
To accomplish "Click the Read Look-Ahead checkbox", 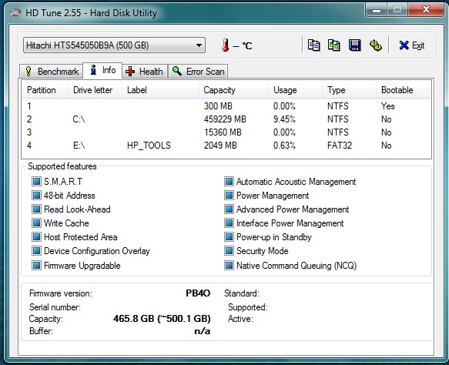I will click(x=36, y=209).
